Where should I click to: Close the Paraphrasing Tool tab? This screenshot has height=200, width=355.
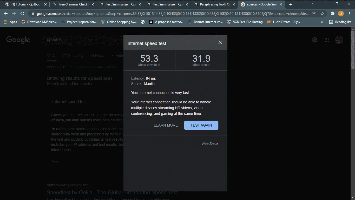point(234,4)
